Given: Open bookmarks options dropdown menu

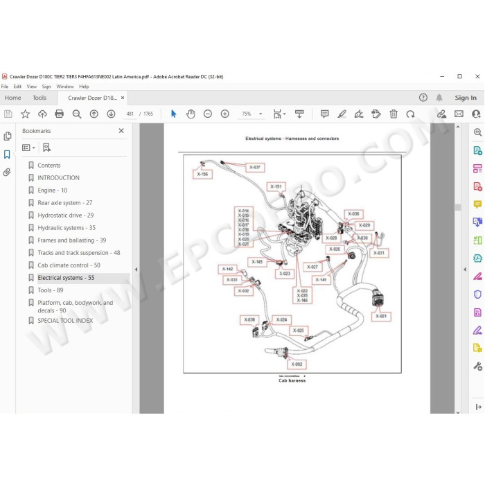Looking at the screenshot, I should click(x=28, y=148).
